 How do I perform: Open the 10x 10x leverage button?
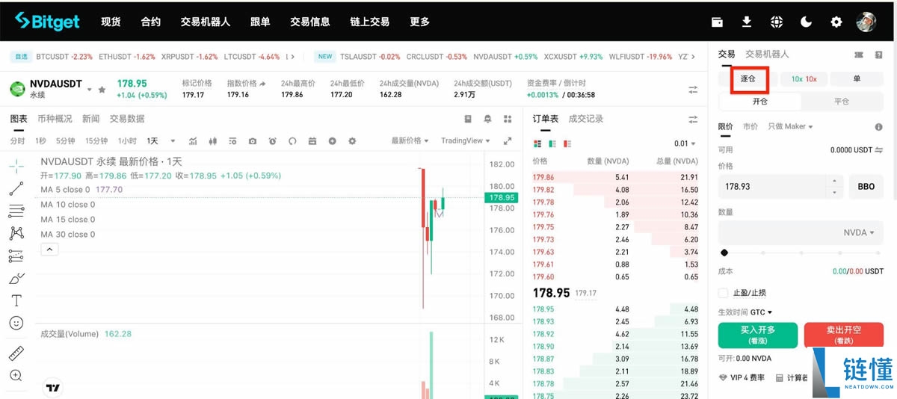pyautogui.click(x=804, y=78)
